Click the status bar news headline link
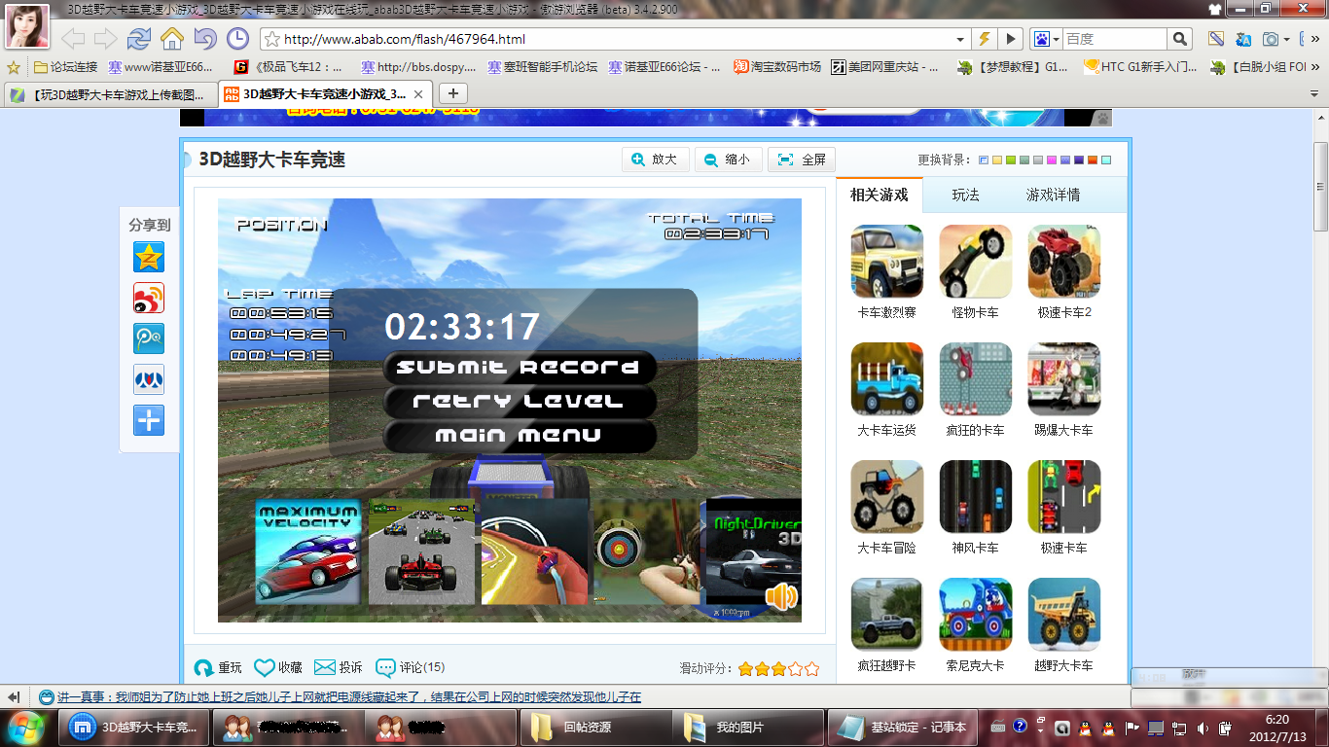 pos(348,697)
